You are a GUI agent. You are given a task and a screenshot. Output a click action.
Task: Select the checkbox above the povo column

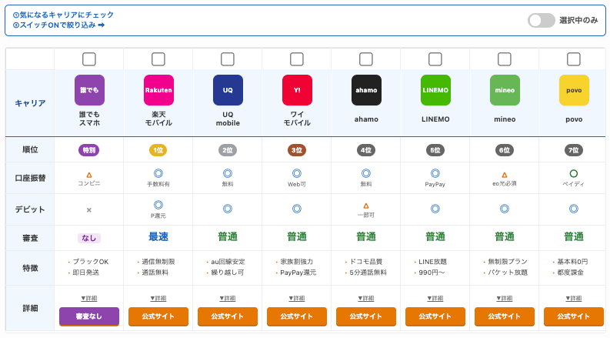(574, 59)
